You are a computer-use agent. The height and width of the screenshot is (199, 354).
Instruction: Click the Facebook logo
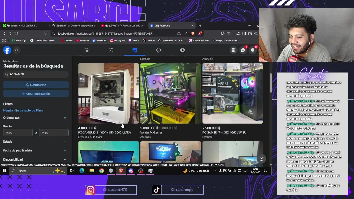pos(7,50)
